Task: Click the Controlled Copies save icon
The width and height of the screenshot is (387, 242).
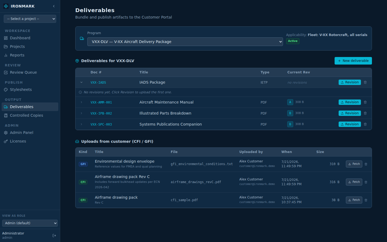Action: [6, 116]
